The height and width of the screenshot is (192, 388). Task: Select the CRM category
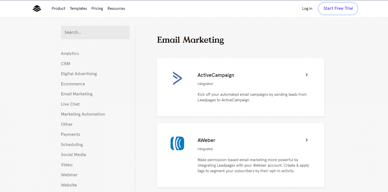point(65,64)
